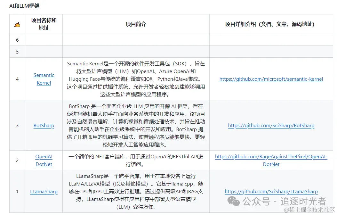Open the Semantic Kernel project link
The image size is (337, 215).
pyautogui.click(x=44, y=79)
